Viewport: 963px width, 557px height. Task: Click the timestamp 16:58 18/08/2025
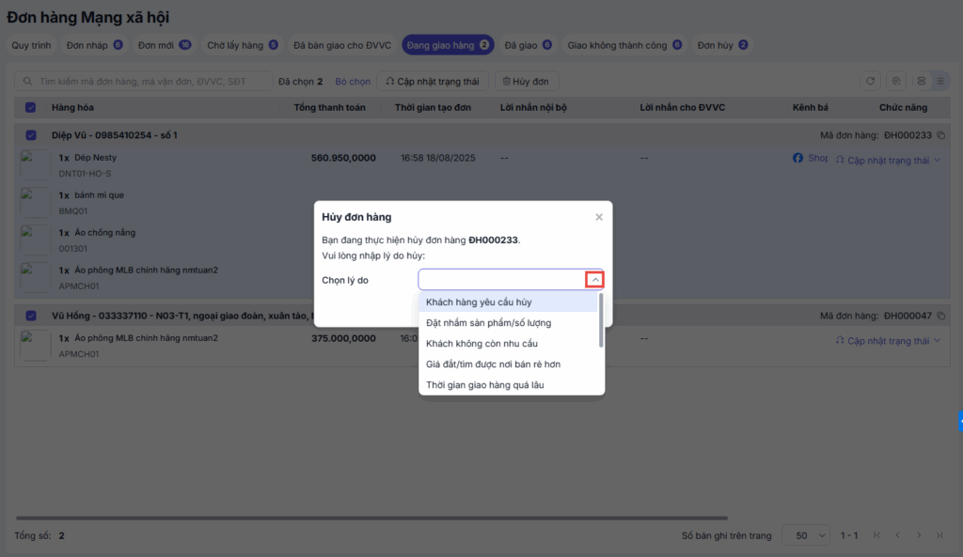(438, 158)
